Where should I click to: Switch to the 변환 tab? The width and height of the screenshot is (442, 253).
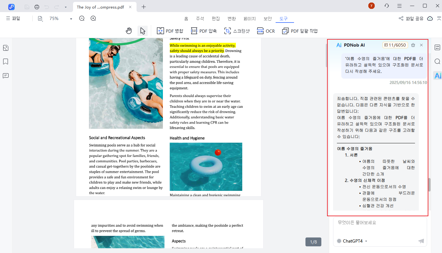tap(232, 19)
